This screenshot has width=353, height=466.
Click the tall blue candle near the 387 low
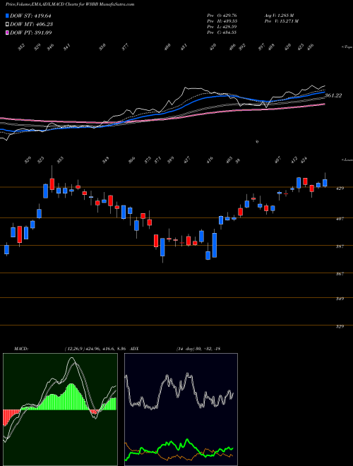click(x=215, y=245)
